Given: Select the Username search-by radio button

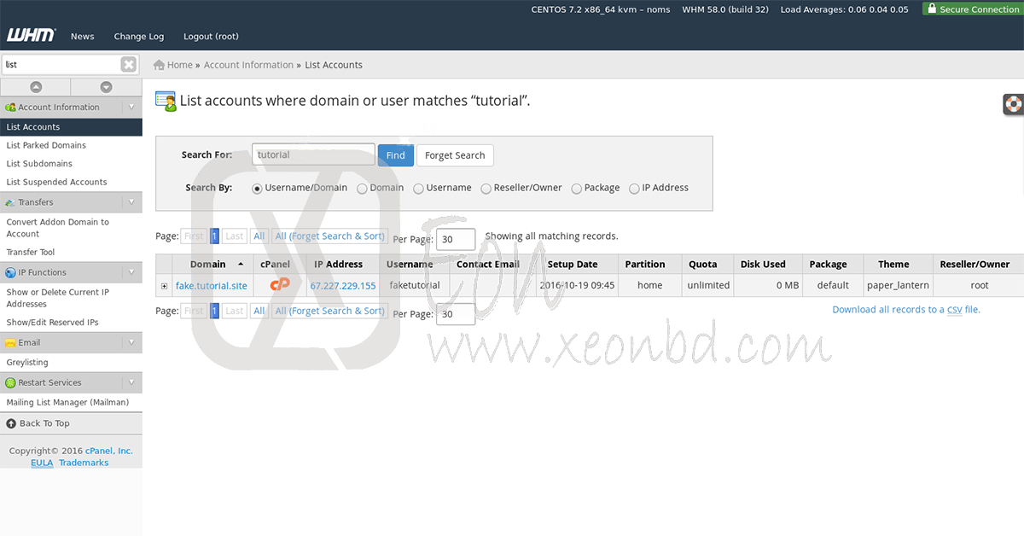Looking at the screenshot, I should (x=419, y=189).
